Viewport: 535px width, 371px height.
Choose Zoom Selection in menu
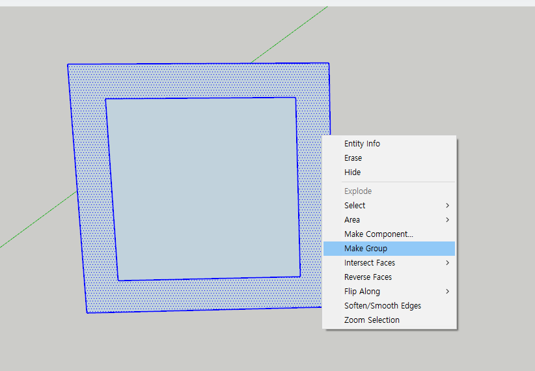point(389,320)
